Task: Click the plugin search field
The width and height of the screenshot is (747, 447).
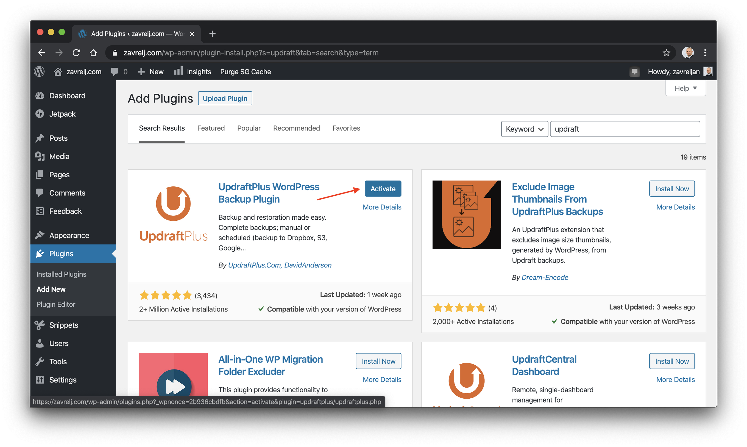Action: click(625, 129)
